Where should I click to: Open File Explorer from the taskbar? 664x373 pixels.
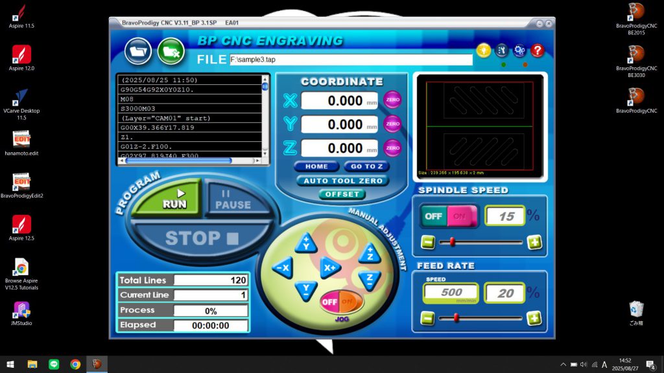[x=32, y=364]
